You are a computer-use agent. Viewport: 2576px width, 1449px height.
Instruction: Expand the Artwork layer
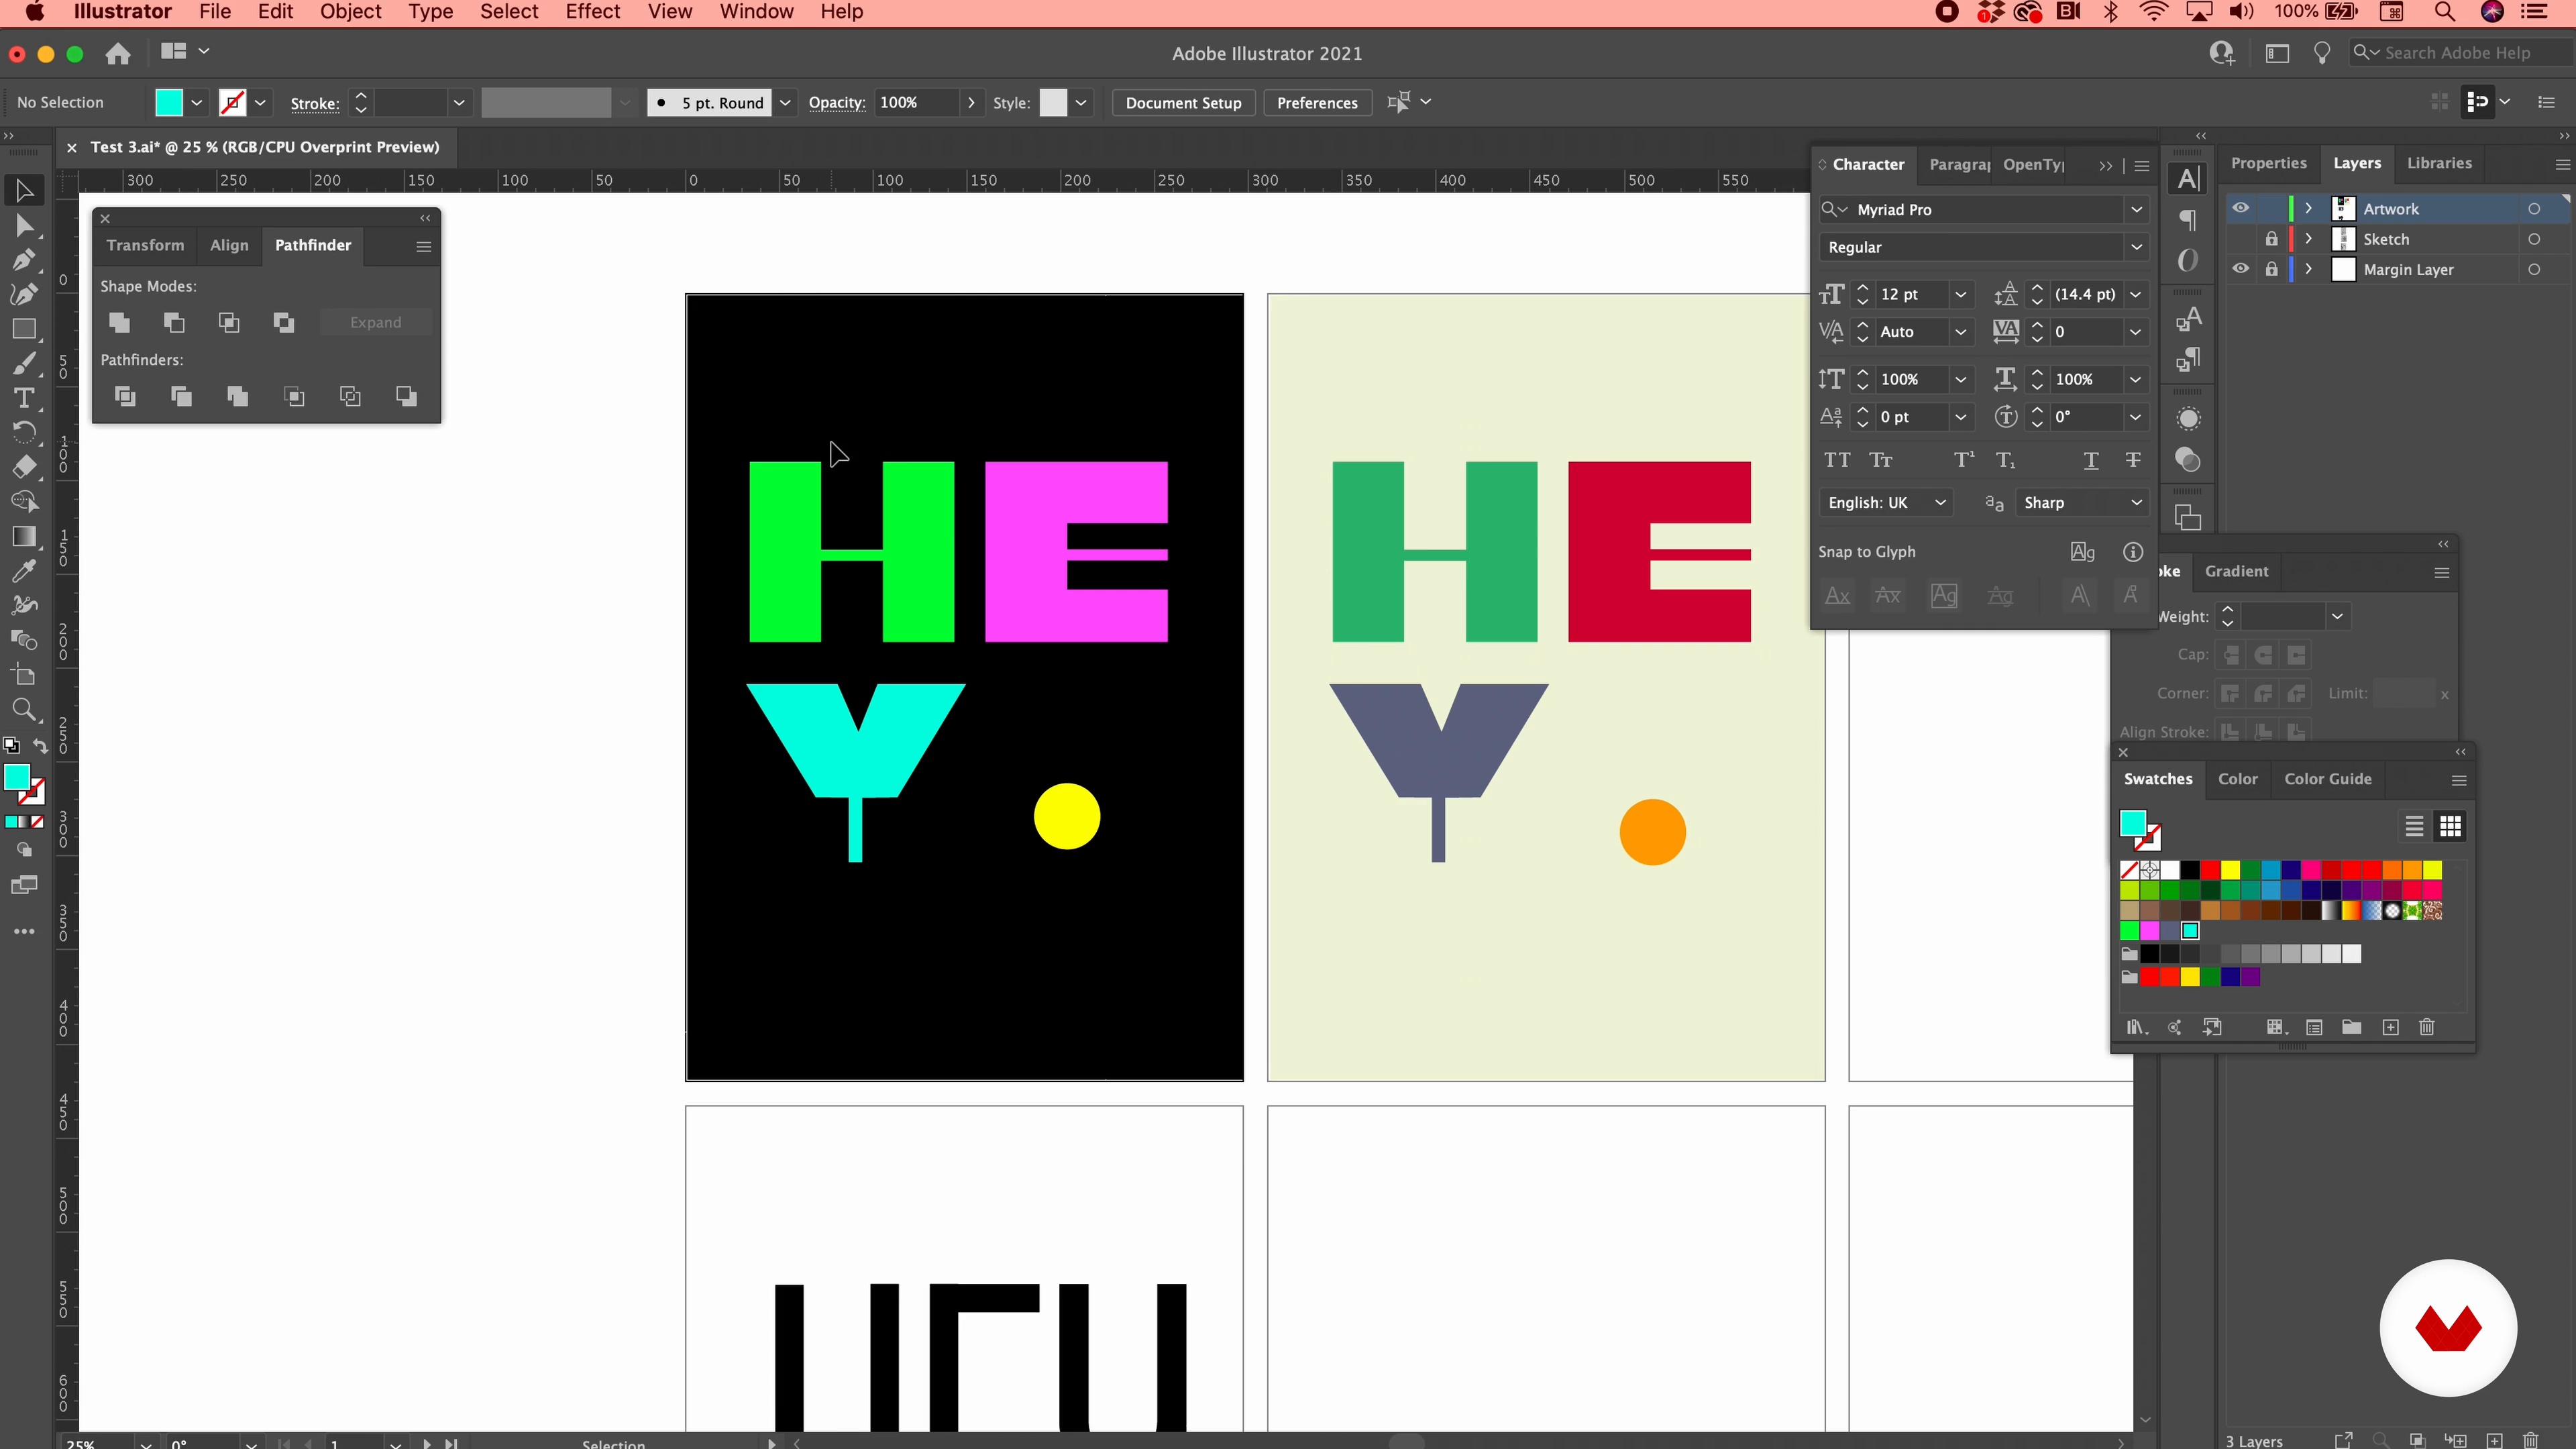2308,208
